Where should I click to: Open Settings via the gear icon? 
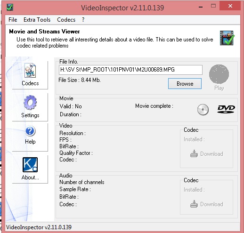tap(30, 103)
